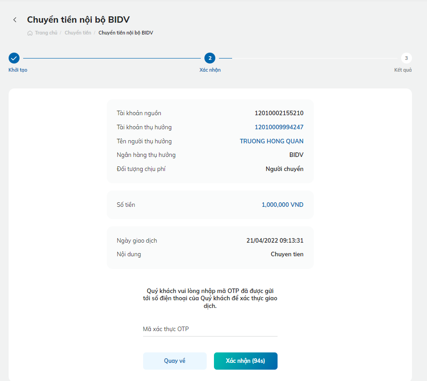Image resolution: width=427 pixels, height=381 pixels.
Task: Click the amount 1,000,000 VND
Action: 283,205
